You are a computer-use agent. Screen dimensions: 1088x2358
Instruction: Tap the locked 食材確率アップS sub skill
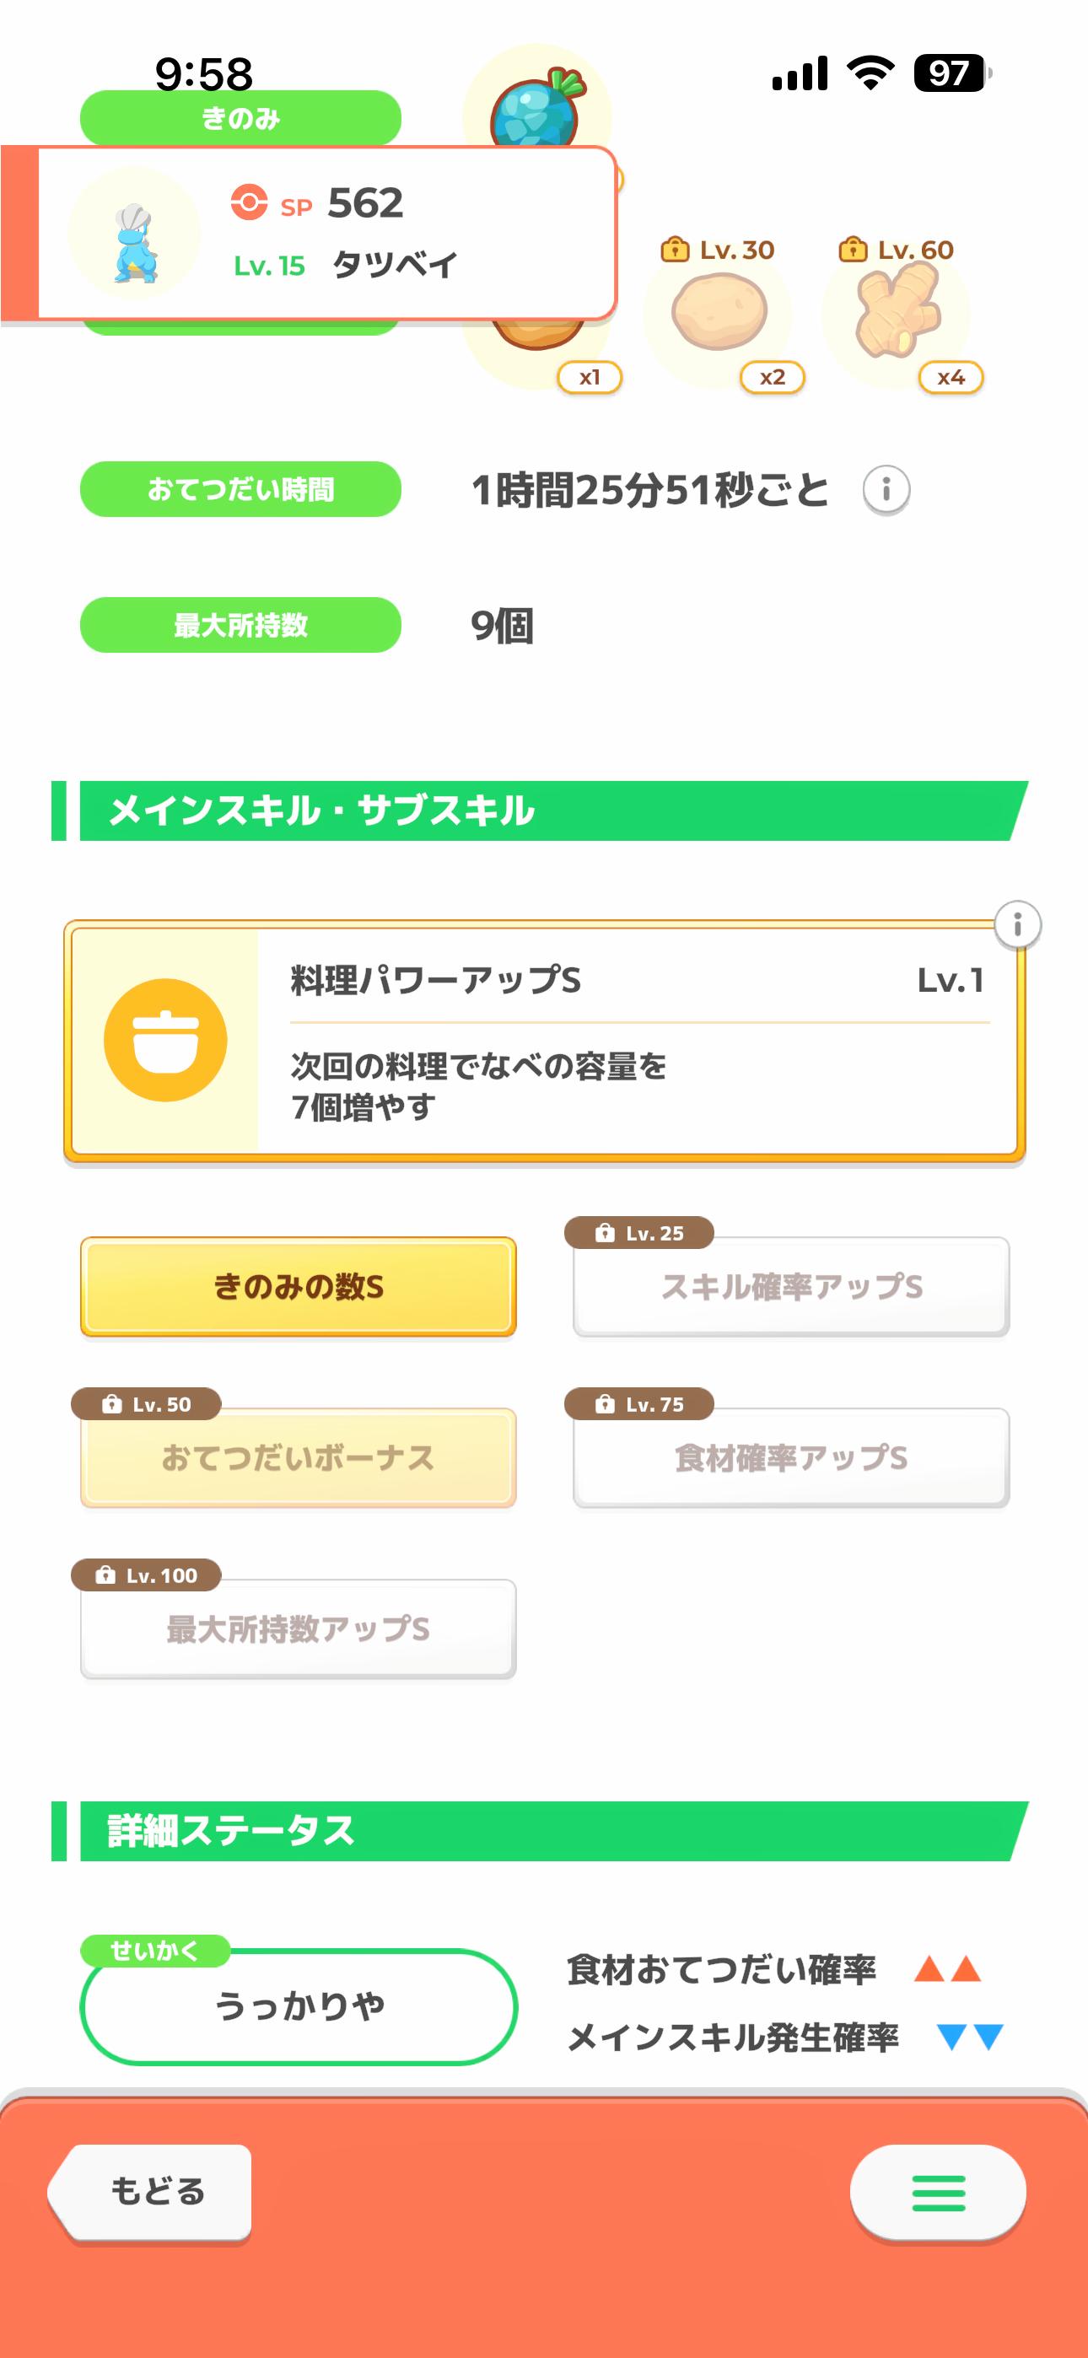(791, 1457)
